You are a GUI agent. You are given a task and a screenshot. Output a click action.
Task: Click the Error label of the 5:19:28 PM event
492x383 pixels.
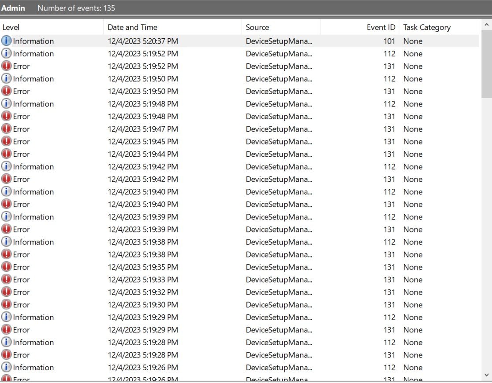pos(21,355)
